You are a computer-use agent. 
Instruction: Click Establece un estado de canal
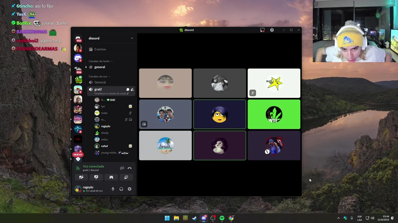tap(110, 94)
